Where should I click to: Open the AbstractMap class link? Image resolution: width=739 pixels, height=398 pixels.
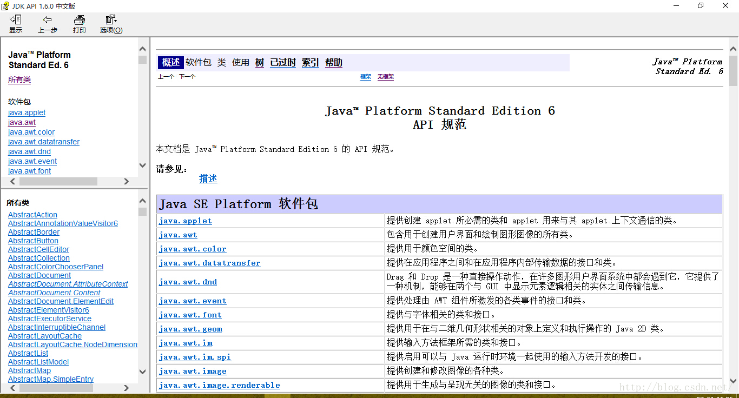(29, 370)
